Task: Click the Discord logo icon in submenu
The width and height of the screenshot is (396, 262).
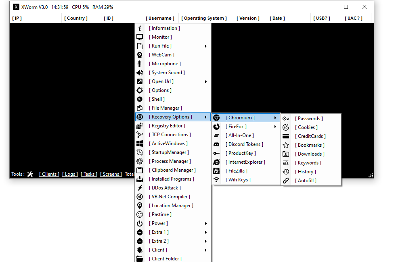Action: 216,144
